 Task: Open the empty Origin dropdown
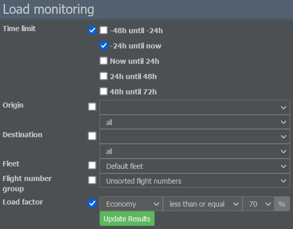(x=194, y=107)
